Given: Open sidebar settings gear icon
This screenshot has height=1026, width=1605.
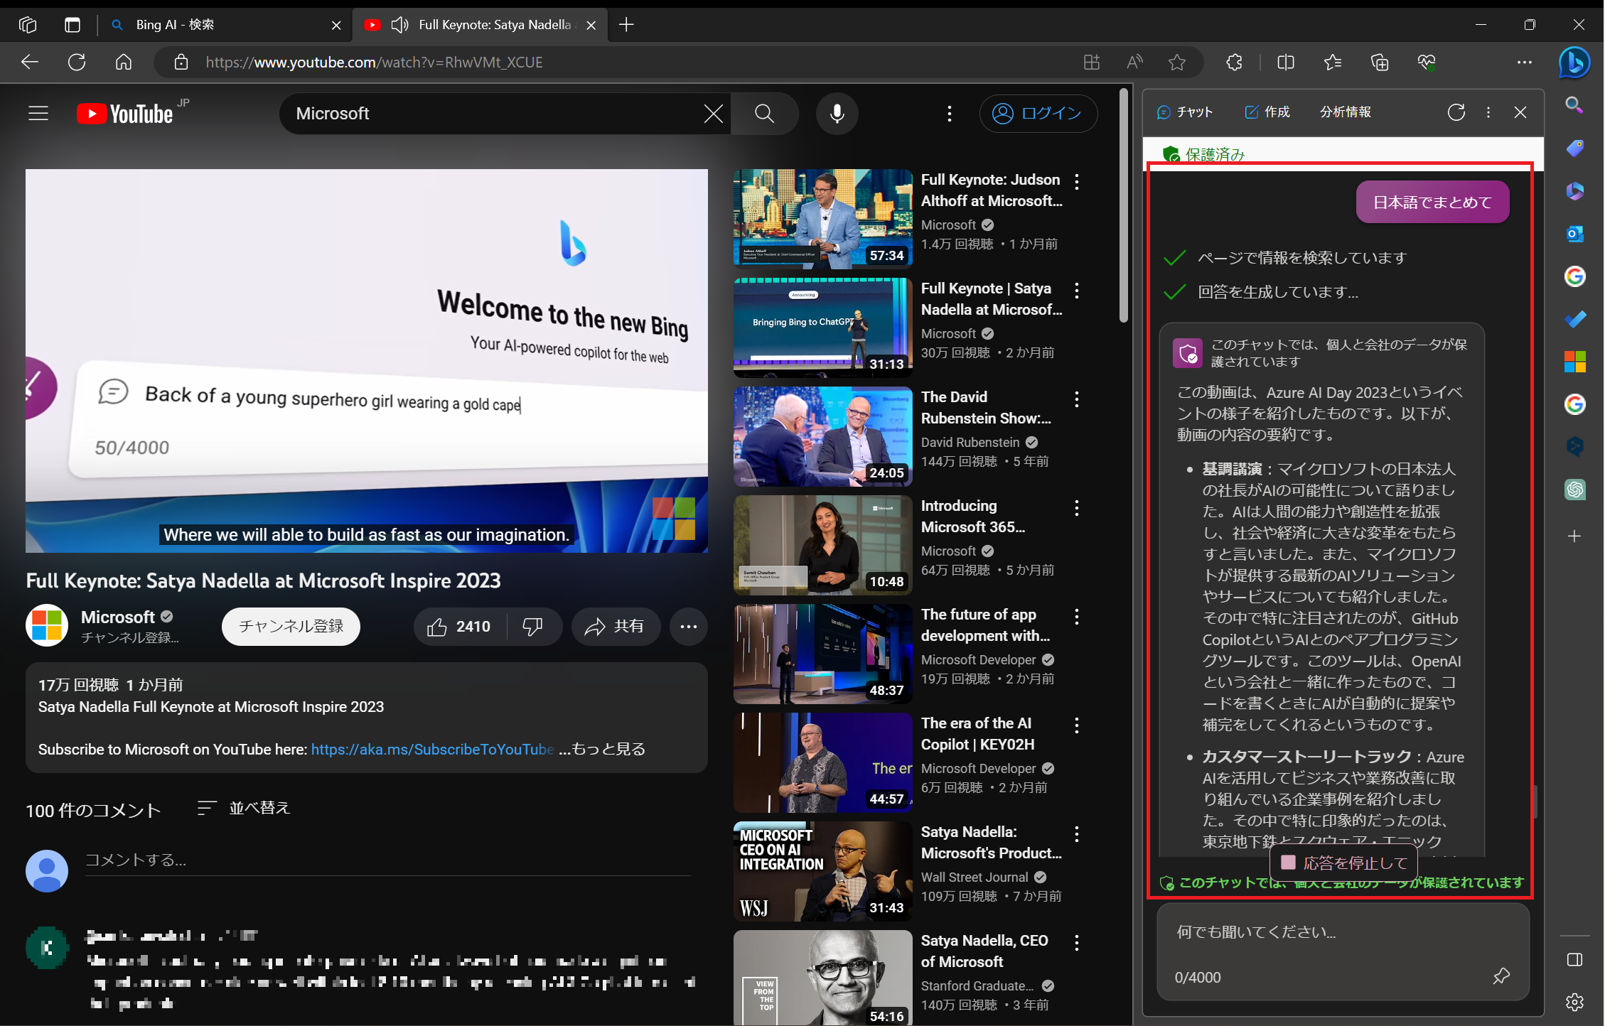Looking at the screenshot, I should click(x=1574, y=1002).
